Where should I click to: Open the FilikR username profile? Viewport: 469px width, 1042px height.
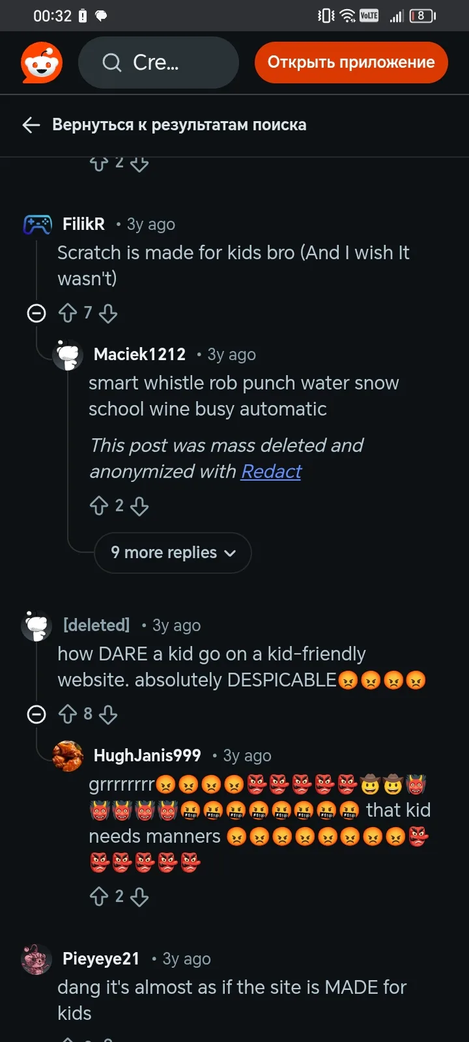83,224
